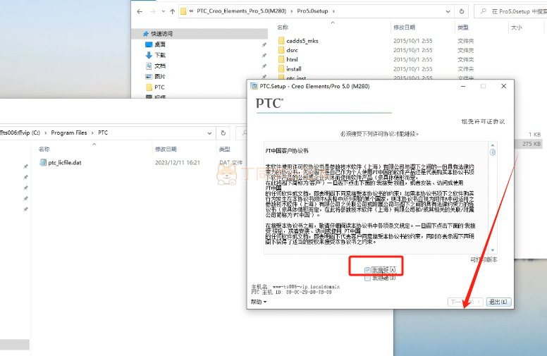The height and width of the screenshot is (356, 547).
Task: Click the folder icon in Pro5.0setup address bar
Action: (183, 11)
